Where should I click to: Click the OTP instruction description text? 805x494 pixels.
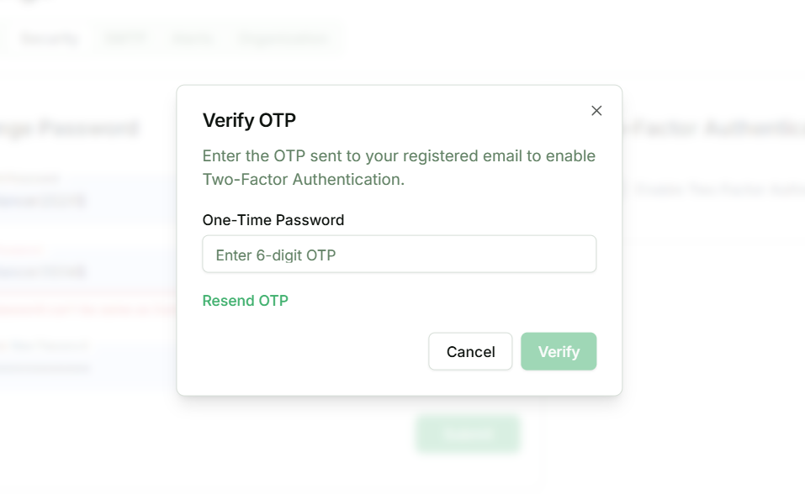pos(399,167)
